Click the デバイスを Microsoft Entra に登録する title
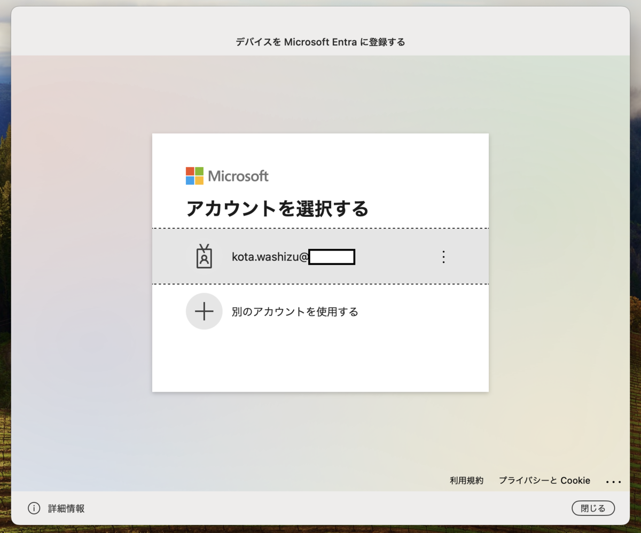The height and width of the screenshot is (533, 641). click(320, 42)
